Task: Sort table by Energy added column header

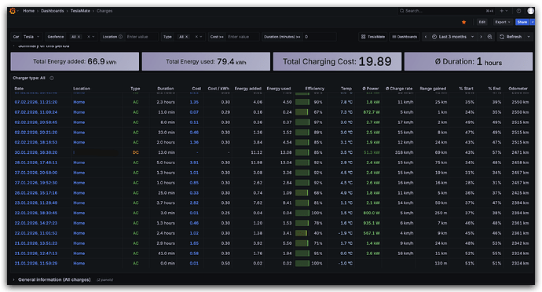Action: pyautogui.click(x=248, y=89)
